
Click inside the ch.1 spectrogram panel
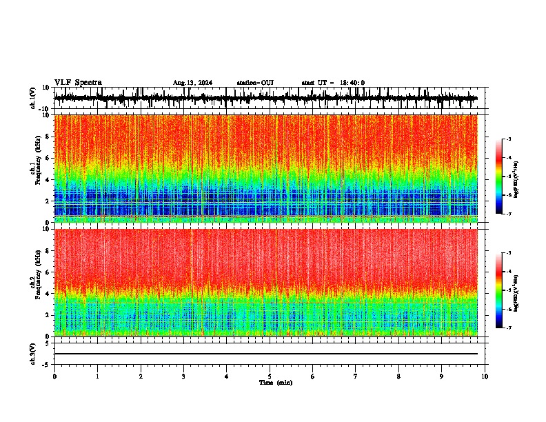[265, 168]
